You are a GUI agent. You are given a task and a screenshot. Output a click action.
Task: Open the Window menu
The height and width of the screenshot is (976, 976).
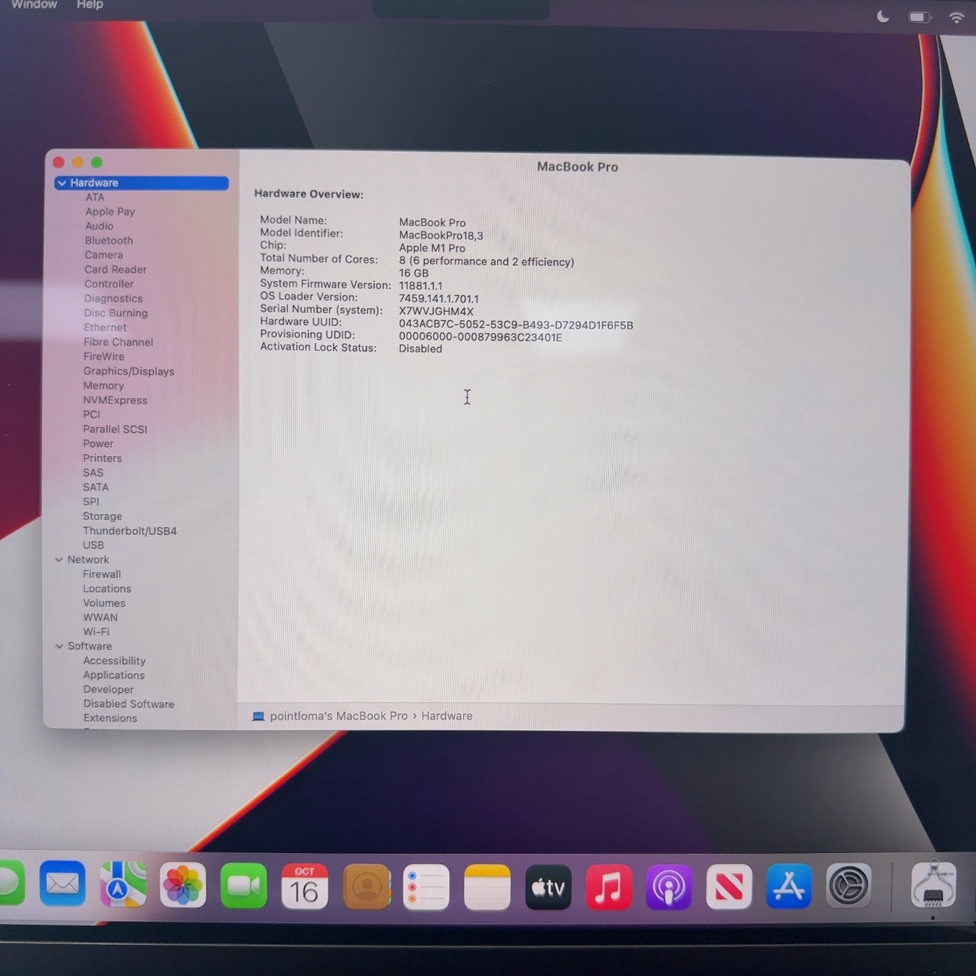point(34,5)
